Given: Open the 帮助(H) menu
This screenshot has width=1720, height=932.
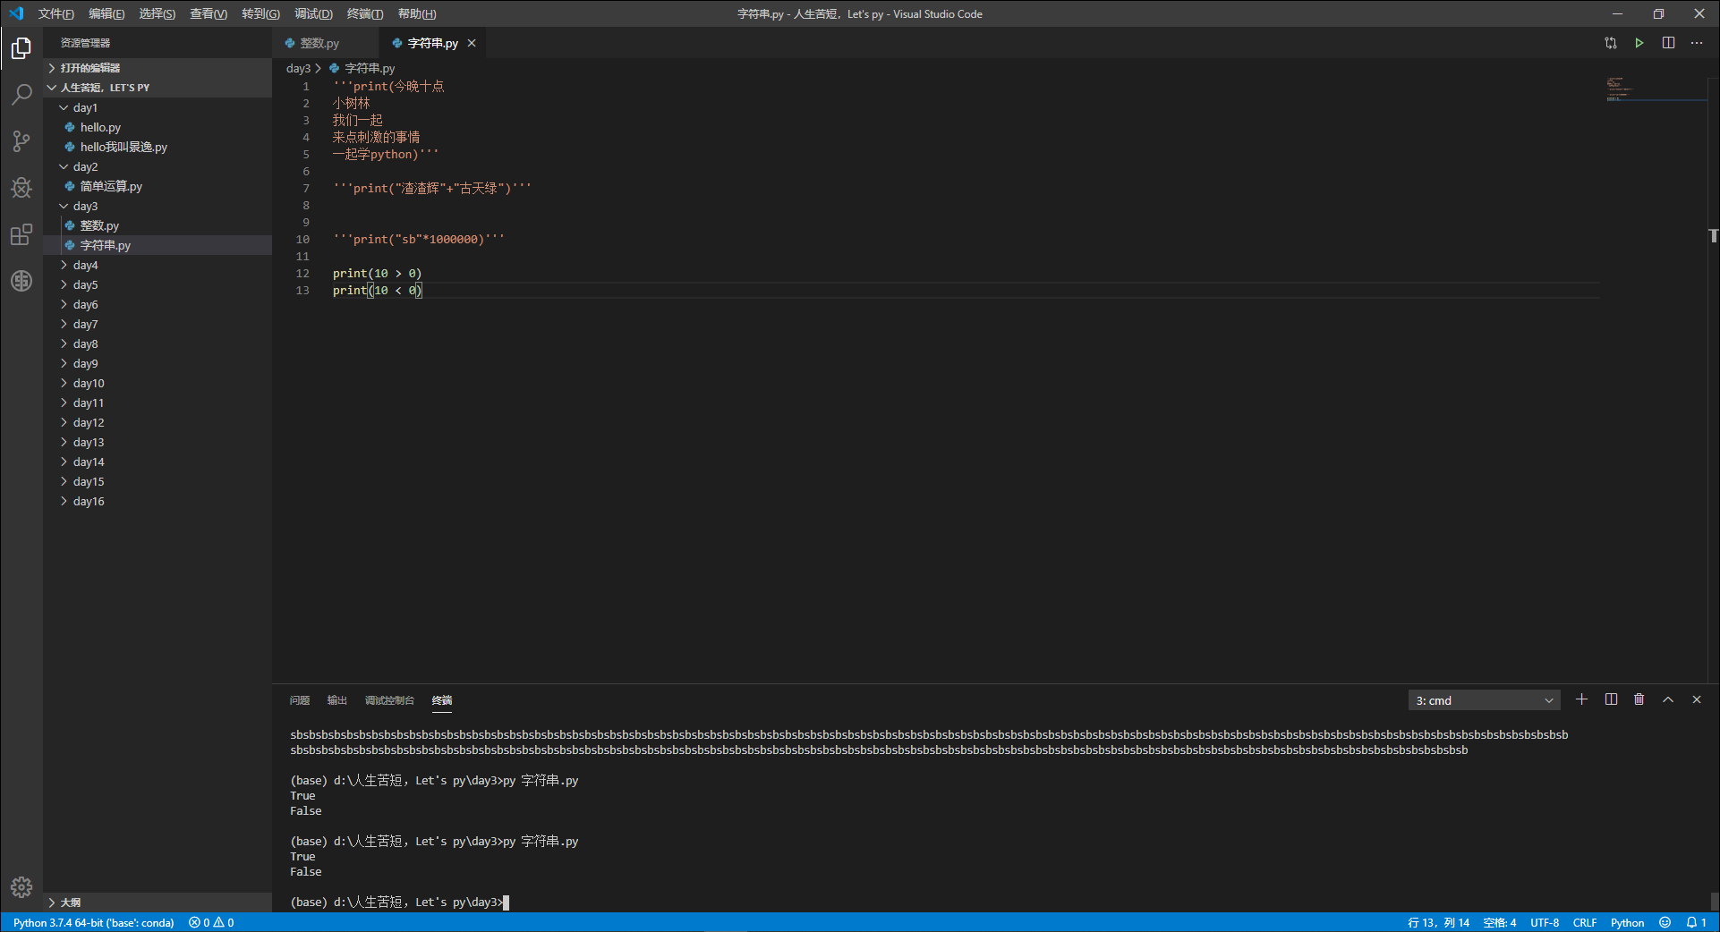Looking at the screenshot, I should pyautogui.click(x=417, y=13).
